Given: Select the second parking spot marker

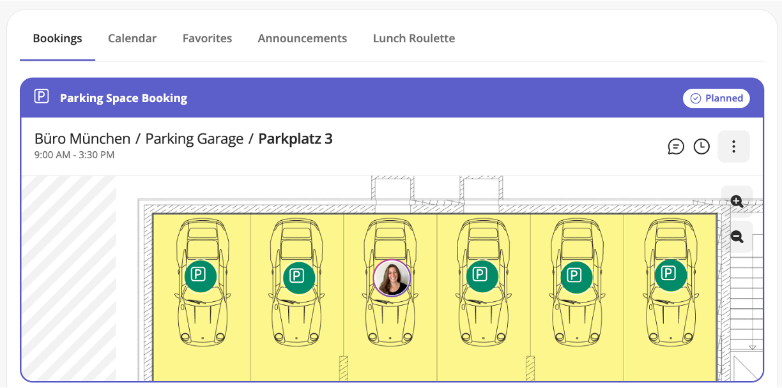Looking at the screenshot, I should pos(299,277).
